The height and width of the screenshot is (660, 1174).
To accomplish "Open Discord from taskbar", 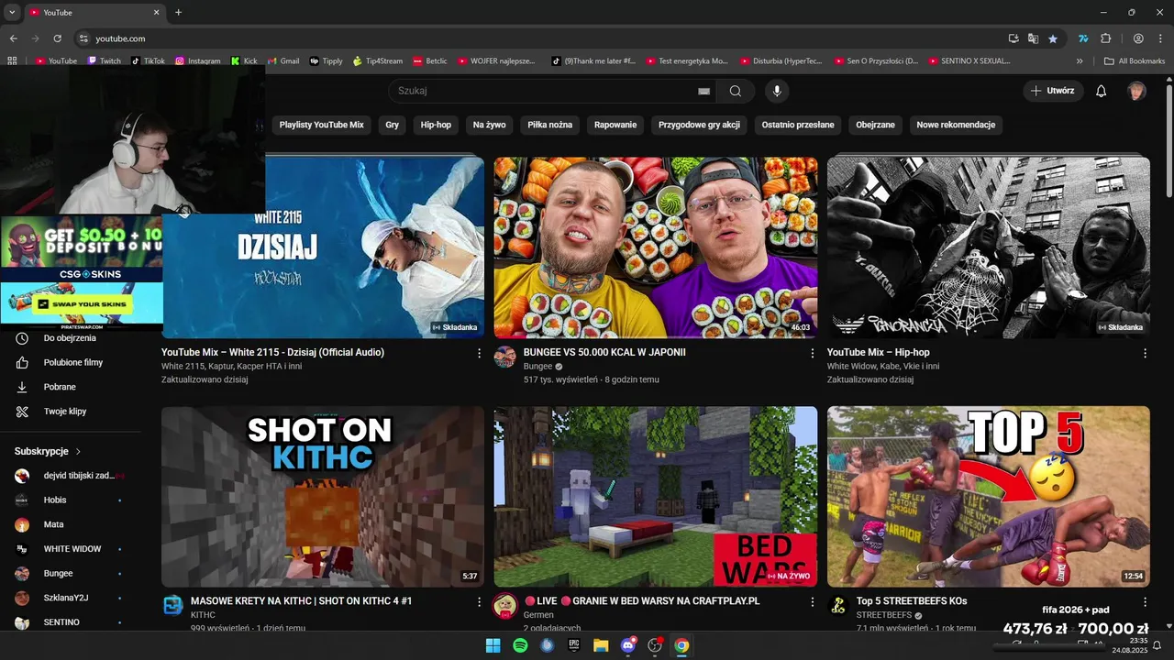I will pyautogui.click(x=627, y=645).
